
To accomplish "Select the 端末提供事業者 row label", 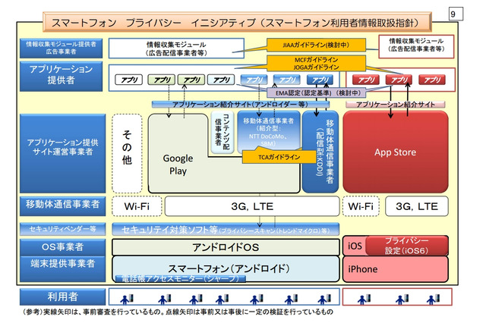I will click(62, 268).
